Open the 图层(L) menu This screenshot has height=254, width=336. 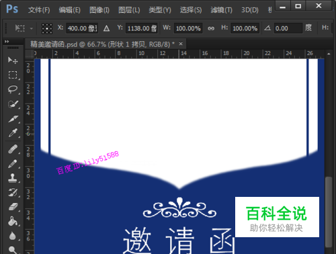click(129, 10)
